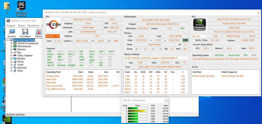
Task: Expand the Memory tree node
Action: (12, 49)
